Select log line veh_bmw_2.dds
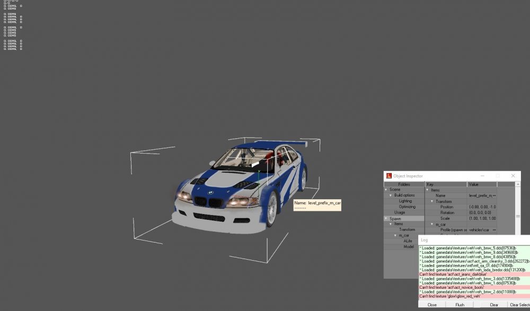The height and width of the screenshot is (311, 530). click(x=474, y=292)
